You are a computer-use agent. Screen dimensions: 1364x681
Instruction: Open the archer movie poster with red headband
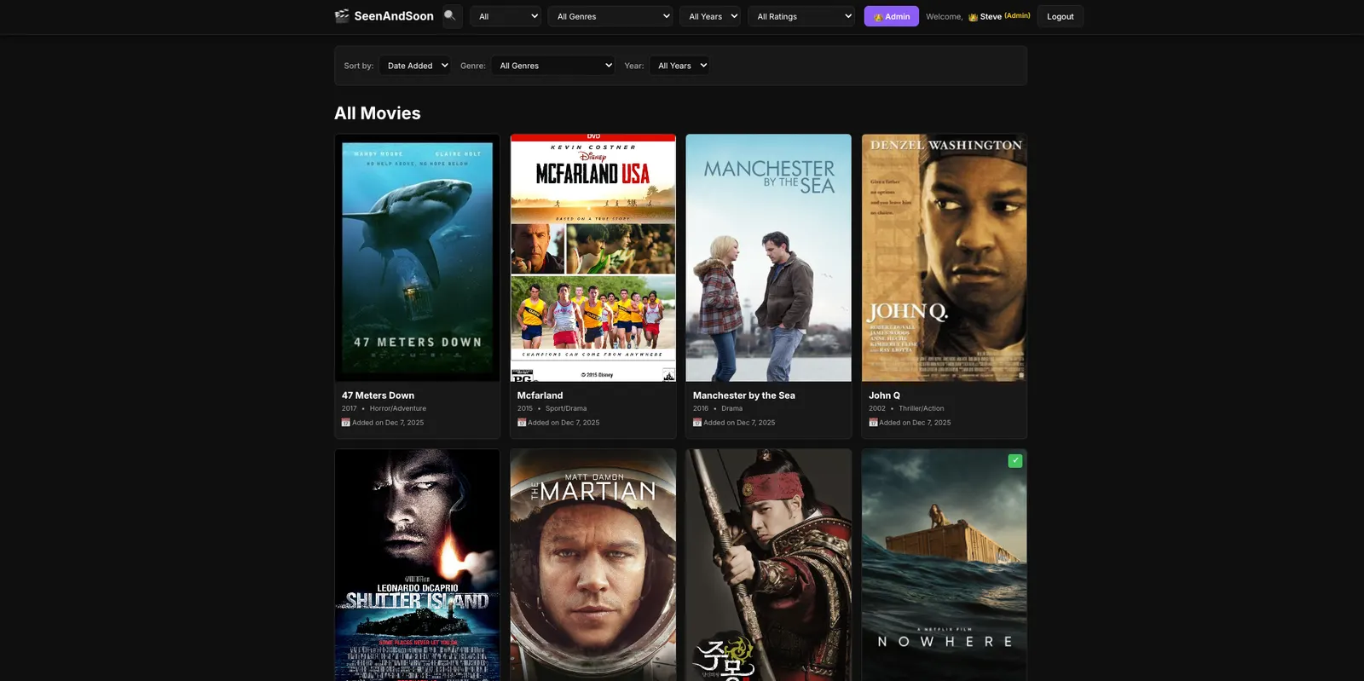pyautogui.click(x=768, y=565)
